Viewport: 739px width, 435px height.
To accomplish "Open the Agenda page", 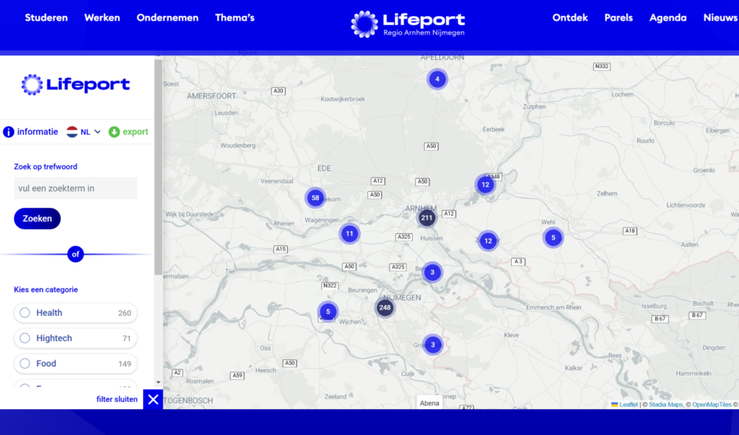I will click(668, 18).
